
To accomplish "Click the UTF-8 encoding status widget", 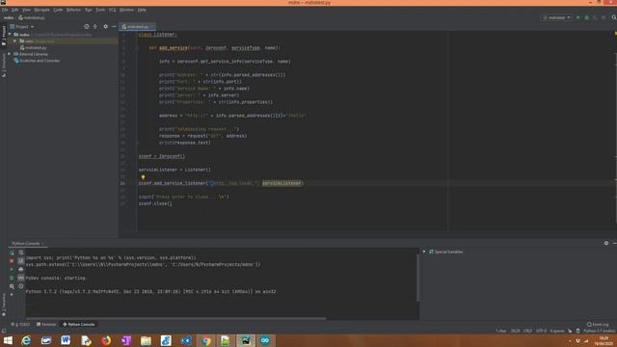I will 541,331.
